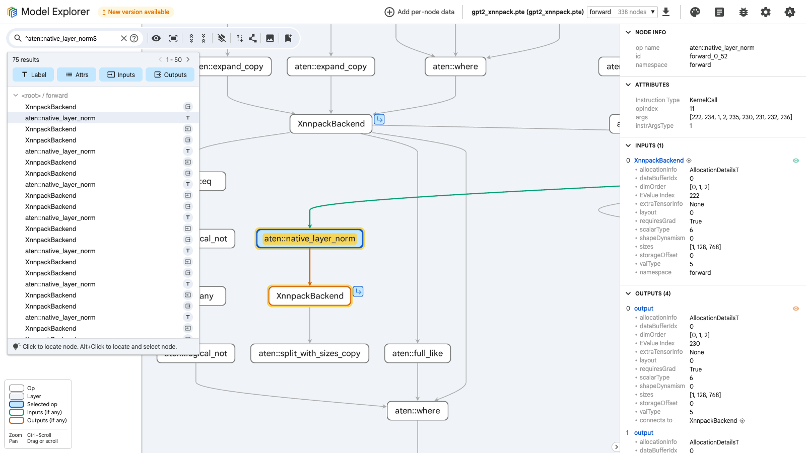
Task: Click the trace inputs/outputs arrows icon
Action: [240, 38]
